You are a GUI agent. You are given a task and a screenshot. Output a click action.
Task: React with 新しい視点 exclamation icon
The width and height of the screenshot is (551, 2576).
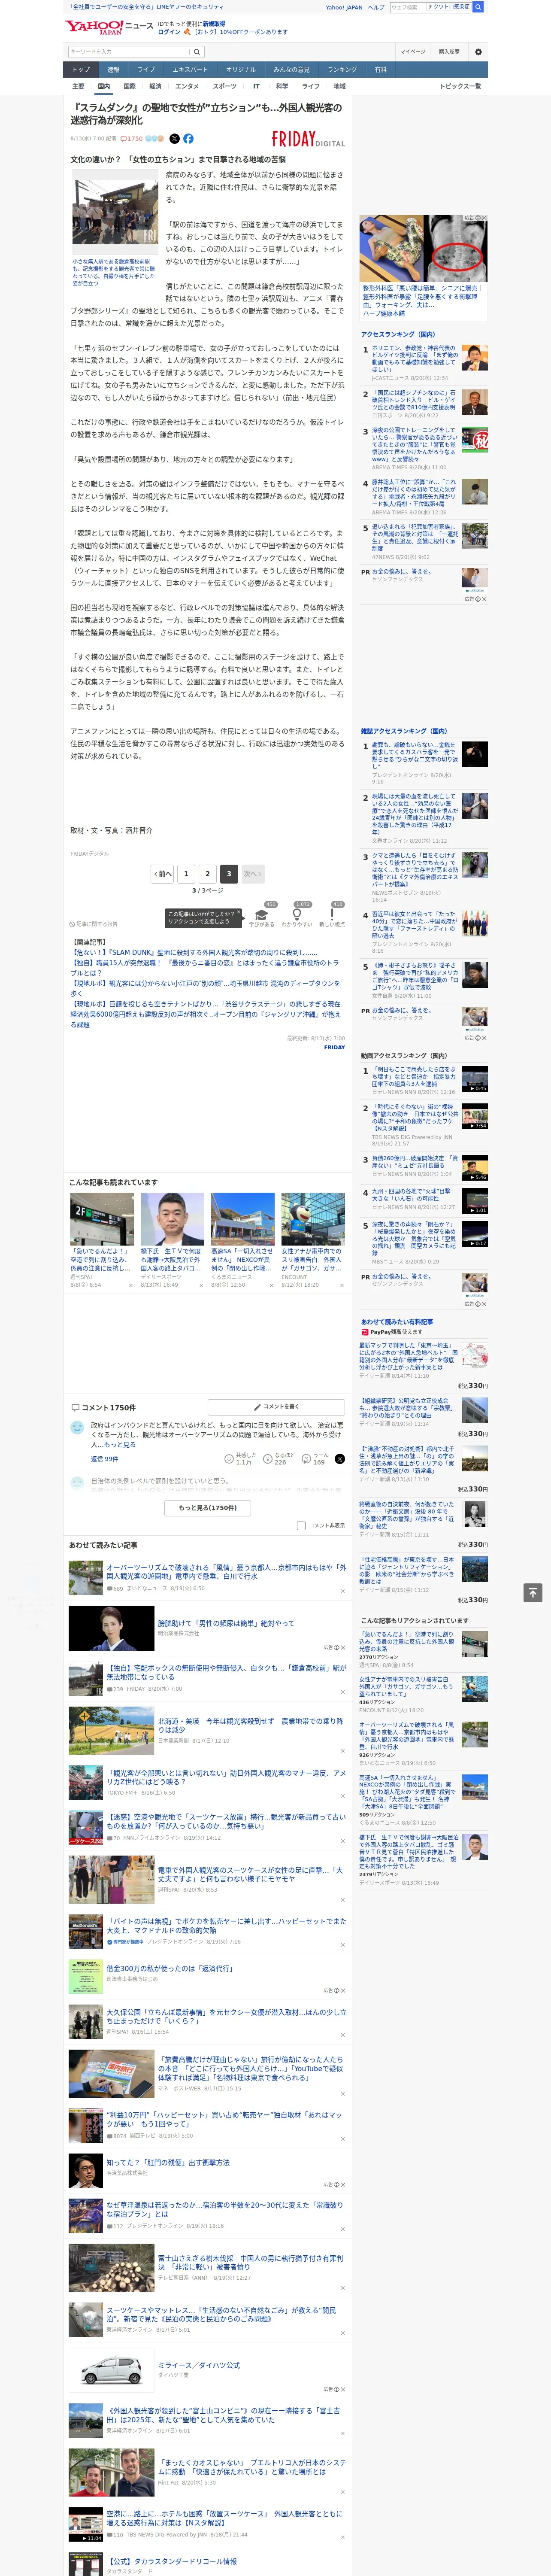coord(332,915)
